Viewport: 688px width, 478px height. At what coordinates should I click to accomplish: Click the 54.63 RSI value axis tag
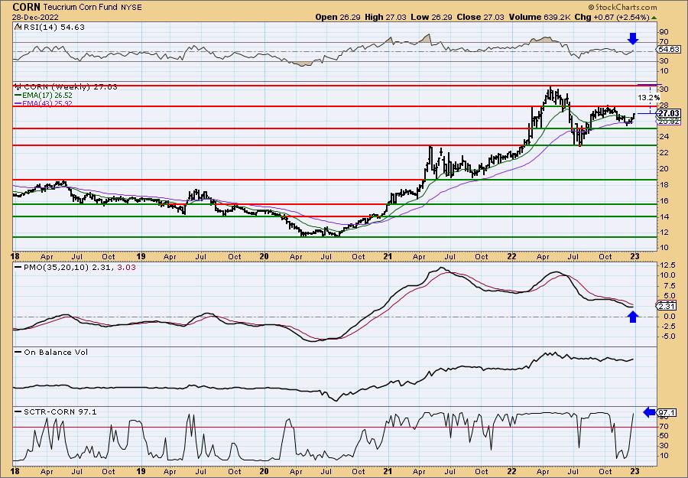click(669, 50)
